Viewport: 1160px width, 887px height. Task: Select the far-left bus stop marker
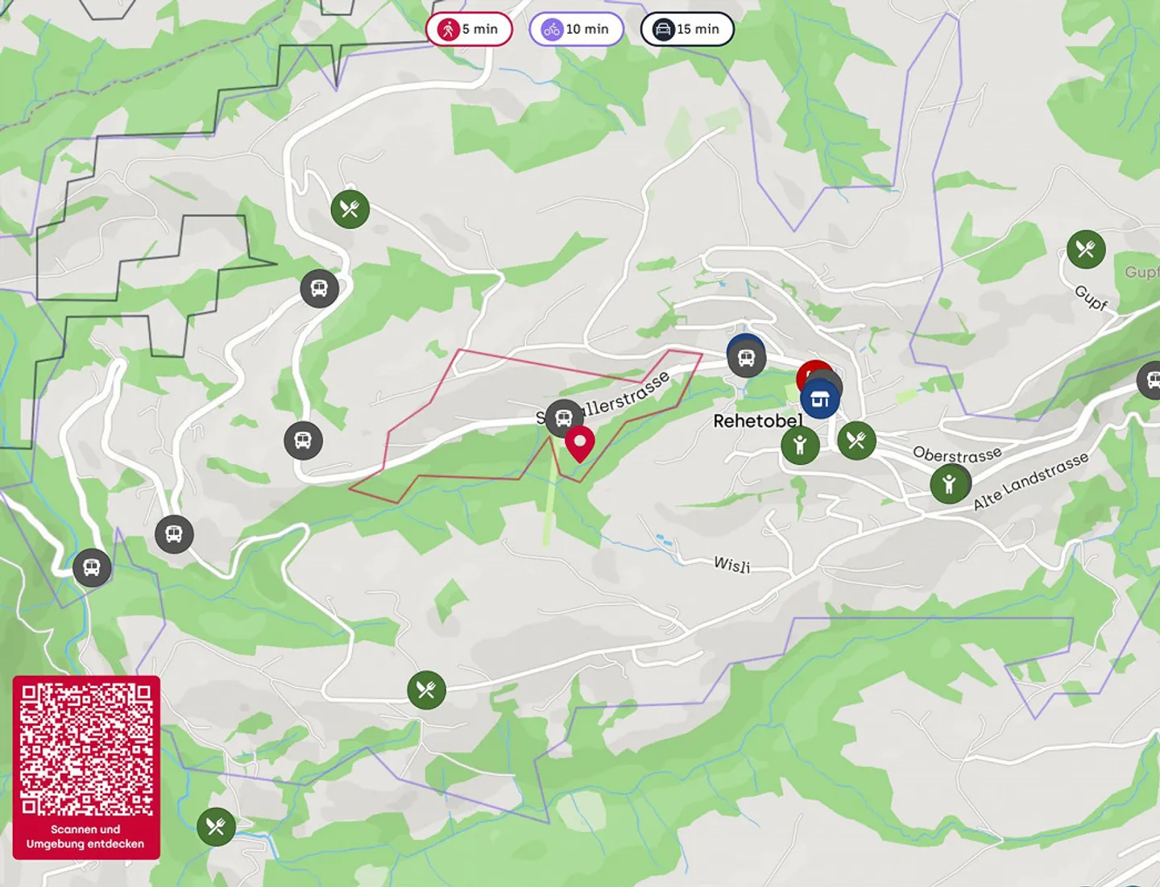coord(92,568)
